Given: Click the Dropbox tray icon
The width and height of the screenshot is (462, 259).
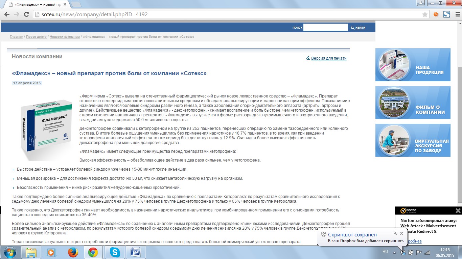Looking at the screenshot, I should (403, 252).
